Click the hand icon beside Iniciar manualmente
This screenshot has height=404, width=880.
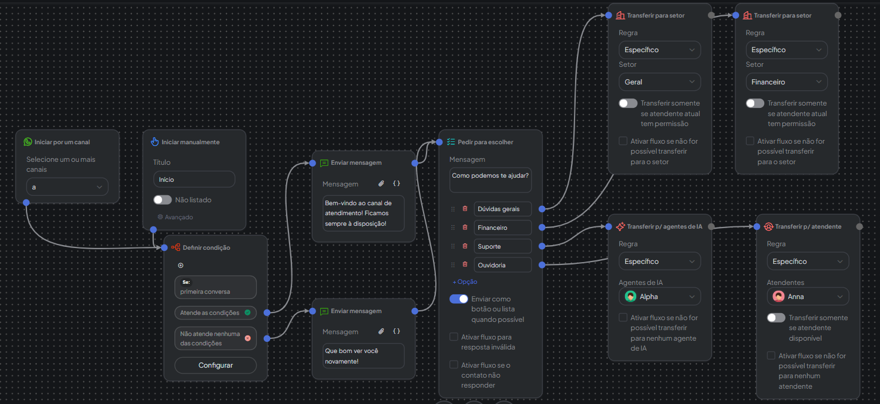click(155, 142)
